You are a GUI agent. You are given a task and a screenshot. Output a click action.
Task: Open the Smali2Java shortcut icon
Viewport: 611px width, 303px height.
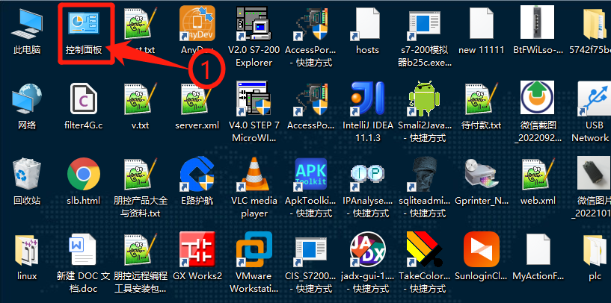(x=425, y=100)
